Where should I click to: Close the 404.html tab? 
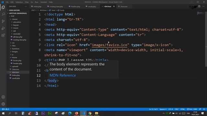click(x=114, y=6)
